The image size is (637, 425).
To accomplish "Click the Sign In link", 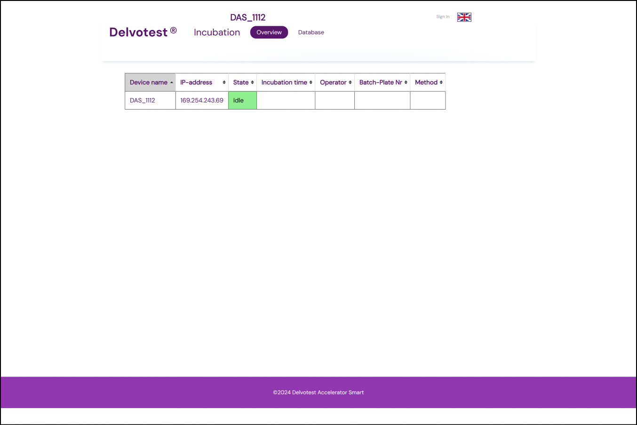I will 442,17.
